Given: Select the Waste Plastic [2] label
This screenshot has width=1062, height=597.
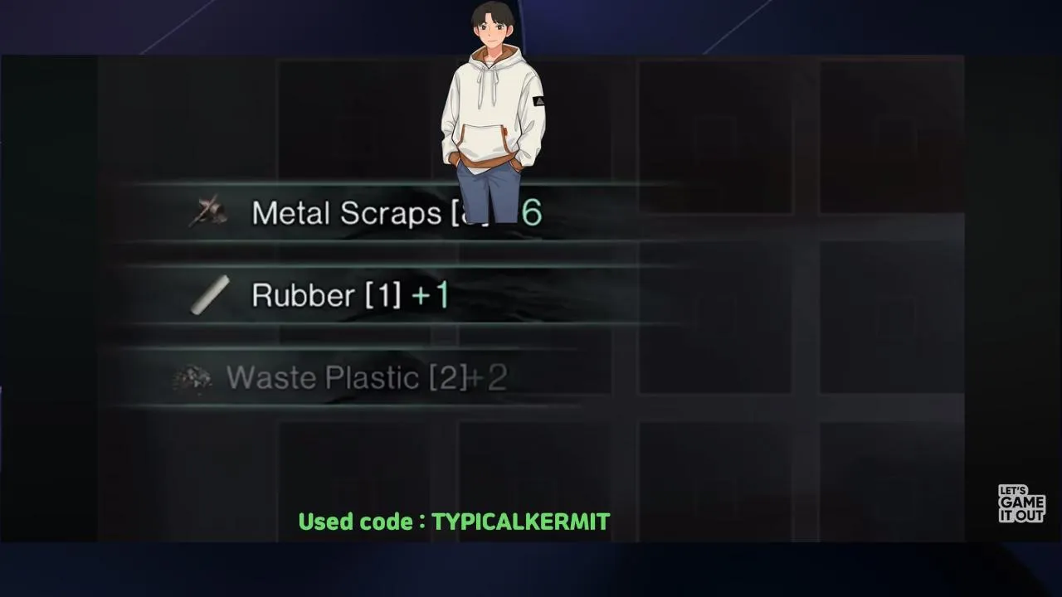Looking at the screenshot, I should click(347, 378).
